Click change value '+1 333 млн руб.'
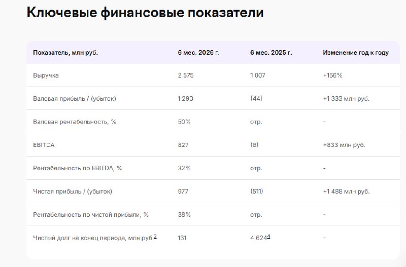The width and height of the screenshot is (406, 267). pyautogui.click(x=346, y=99)
